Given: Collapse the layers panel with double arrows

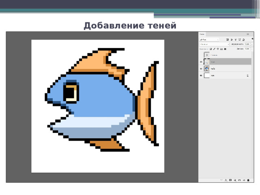Looking at the screenshot, I should (x=248, y=34).
